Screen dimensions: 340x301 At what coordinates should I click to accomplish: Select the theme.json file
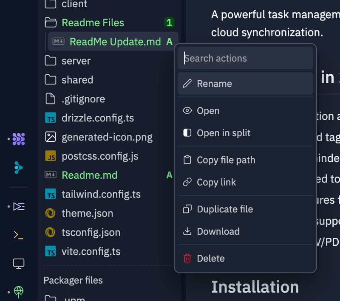click(x=86, y=213)
